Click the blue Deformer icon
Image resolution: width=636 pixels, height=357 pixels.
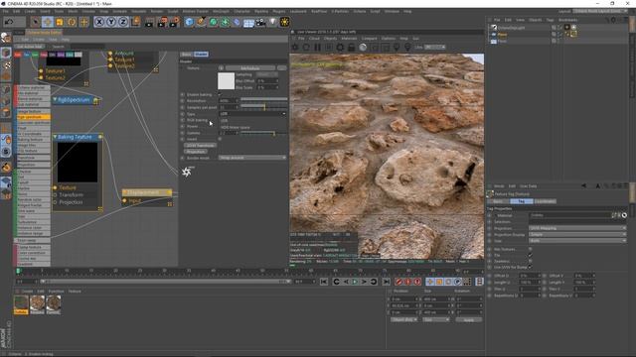click(x=237, y=22)
